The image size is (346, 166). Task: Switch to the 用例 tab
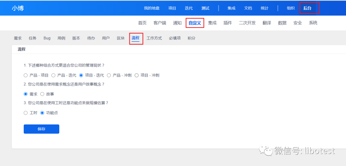(x=61, y=38)
